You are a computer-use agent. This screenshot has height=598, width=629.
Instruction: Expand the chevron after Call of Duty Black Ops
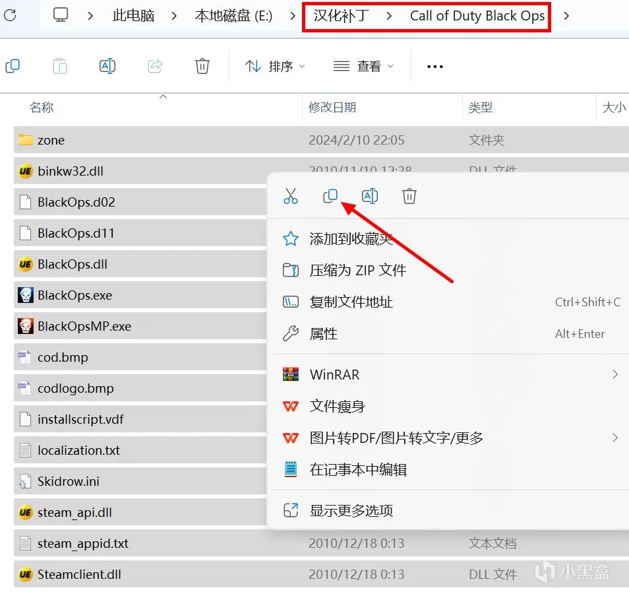(566, 16)
